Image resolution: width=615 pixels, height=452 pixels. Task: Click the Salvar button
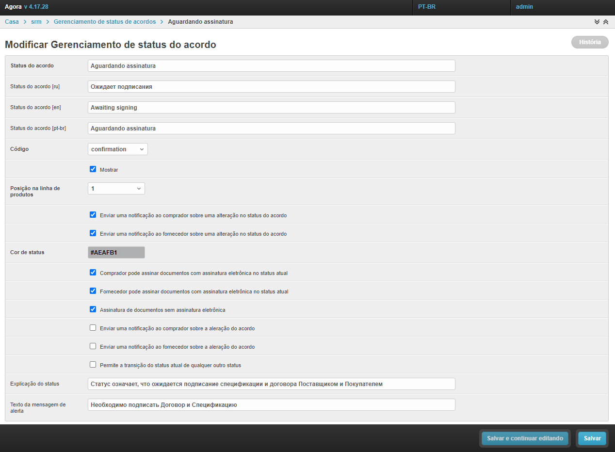(x=592, y=438)
